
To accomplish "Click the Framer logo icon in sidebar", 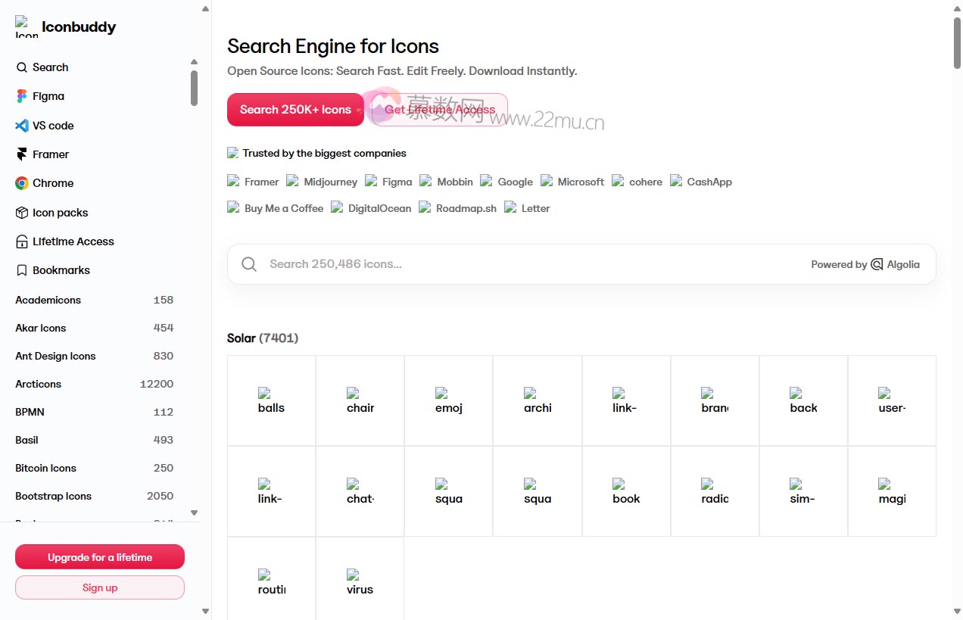I will [x=21, y=154].
